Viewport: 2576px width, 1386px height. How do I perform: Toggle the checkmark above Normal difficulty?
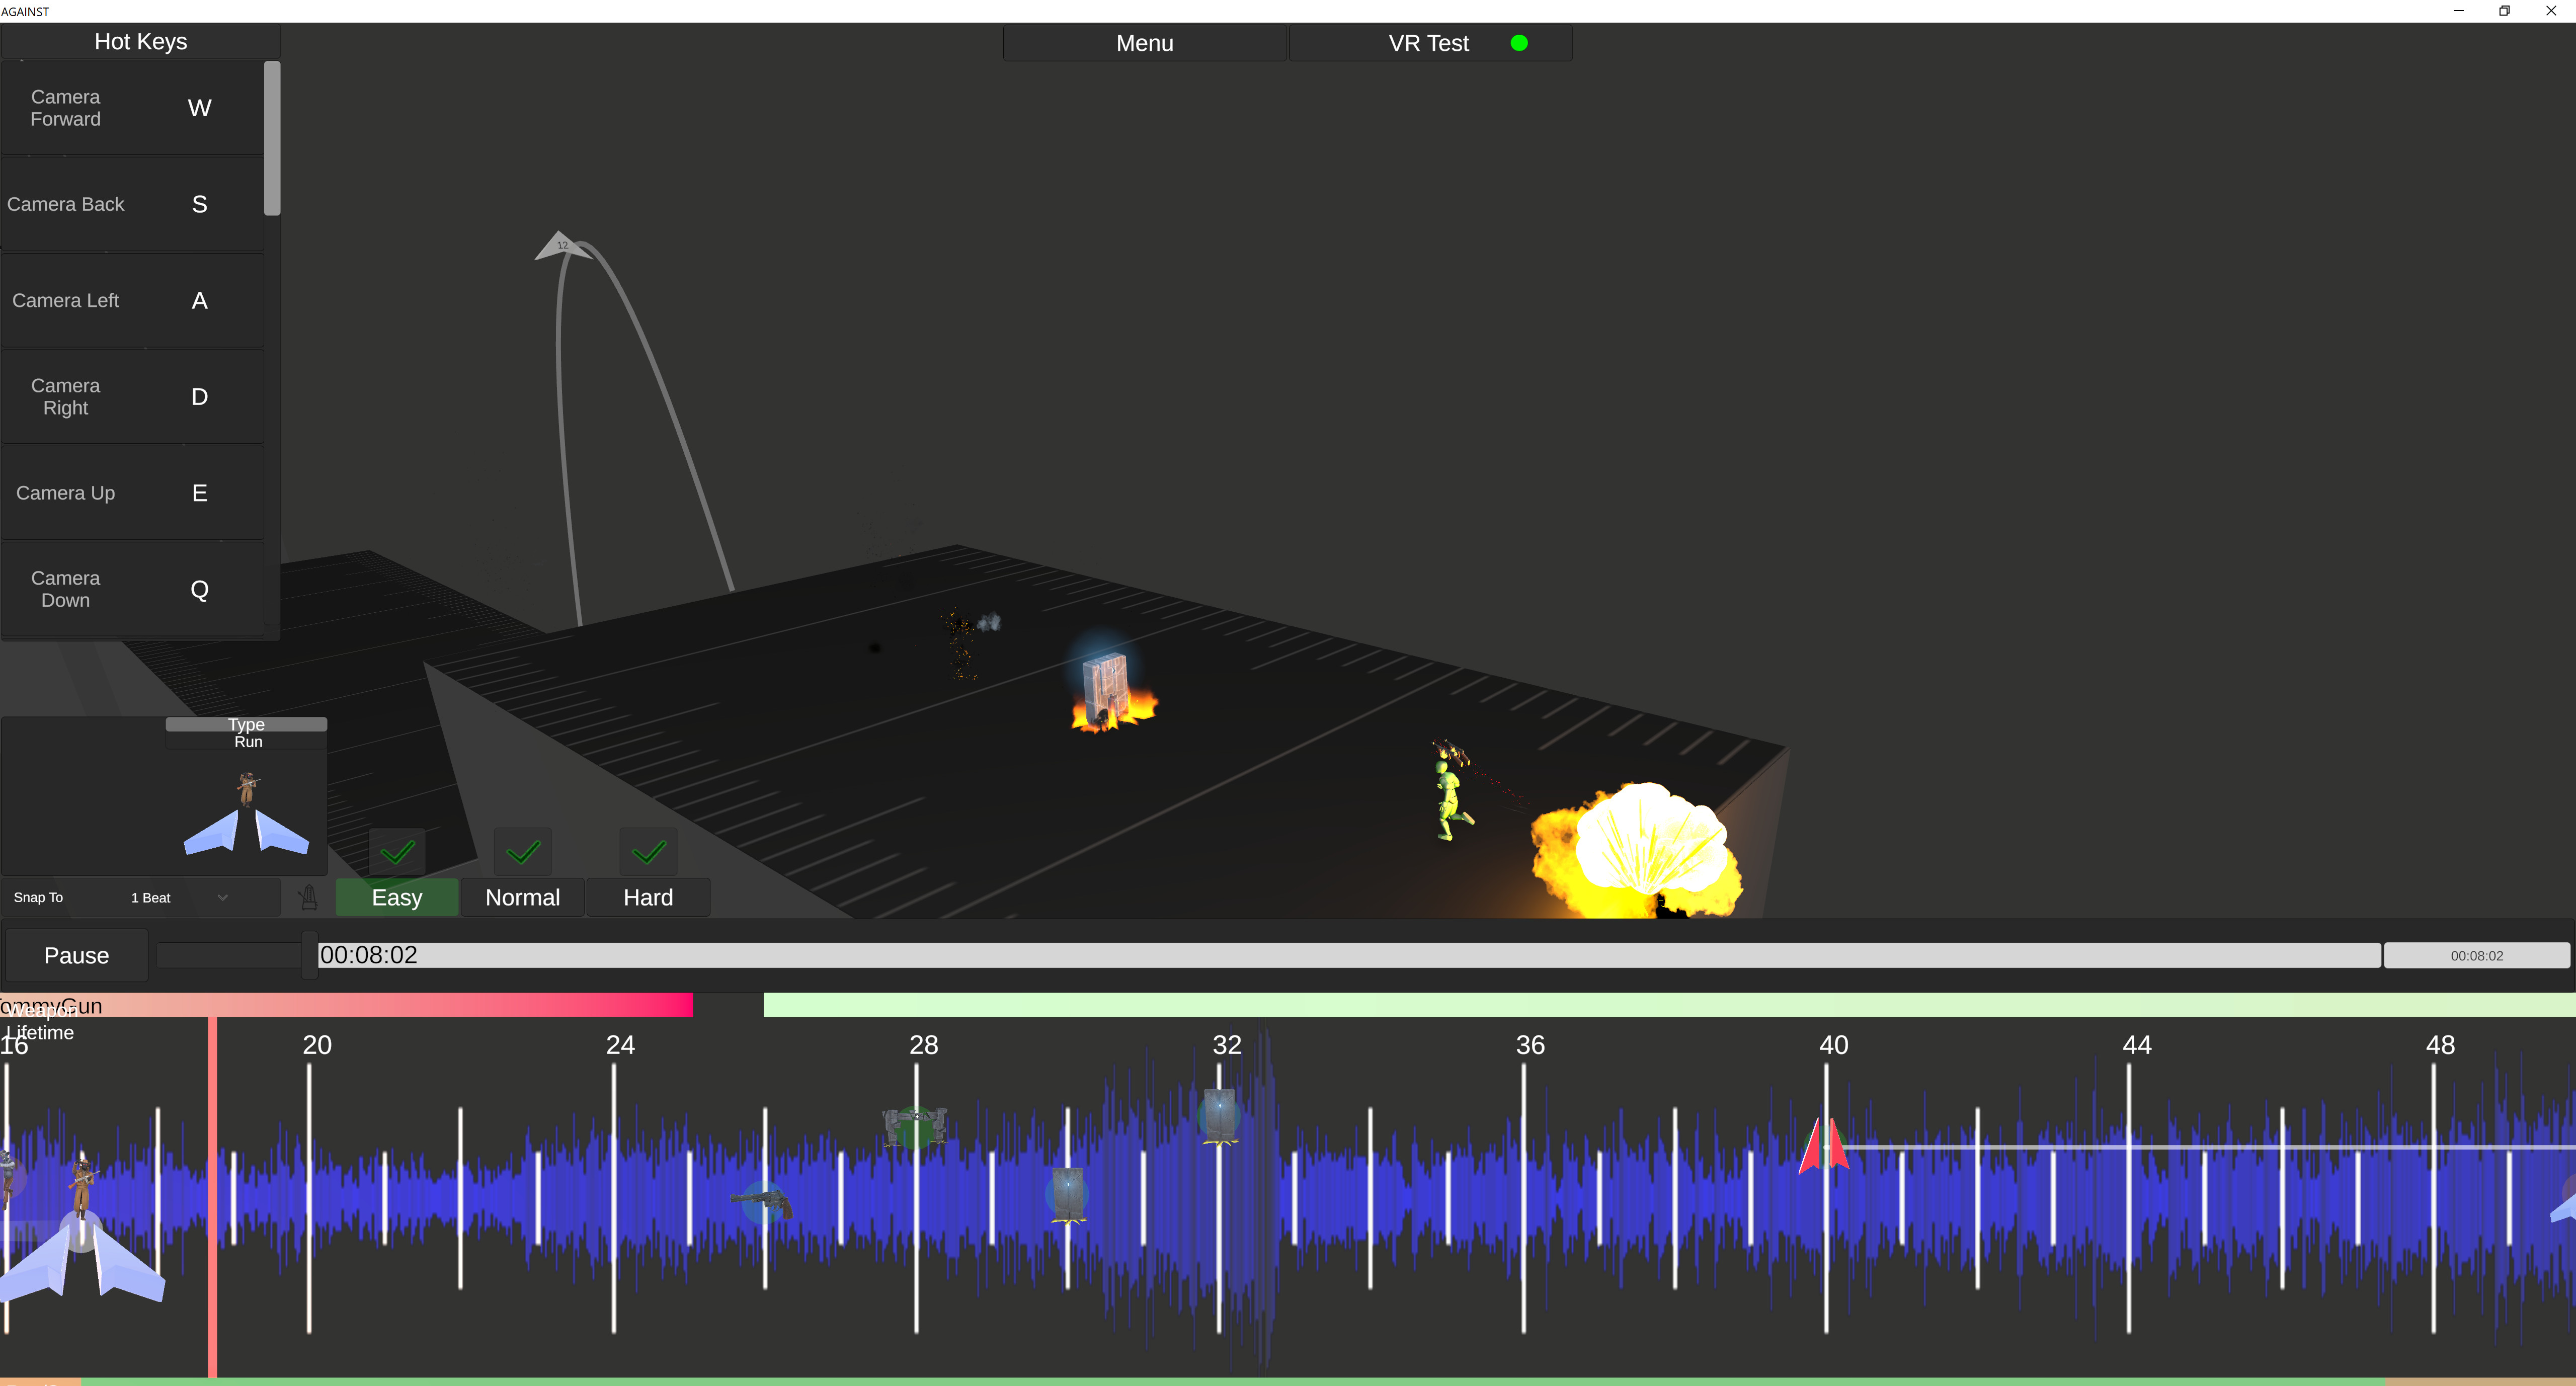pos(522,851)
